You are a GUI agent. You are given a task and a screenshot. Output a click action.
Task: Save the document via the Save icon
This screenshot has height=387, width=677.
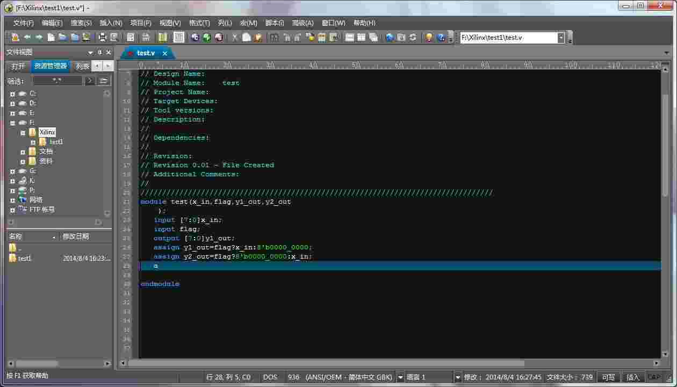pyautogui.click(x=74, y=38)
